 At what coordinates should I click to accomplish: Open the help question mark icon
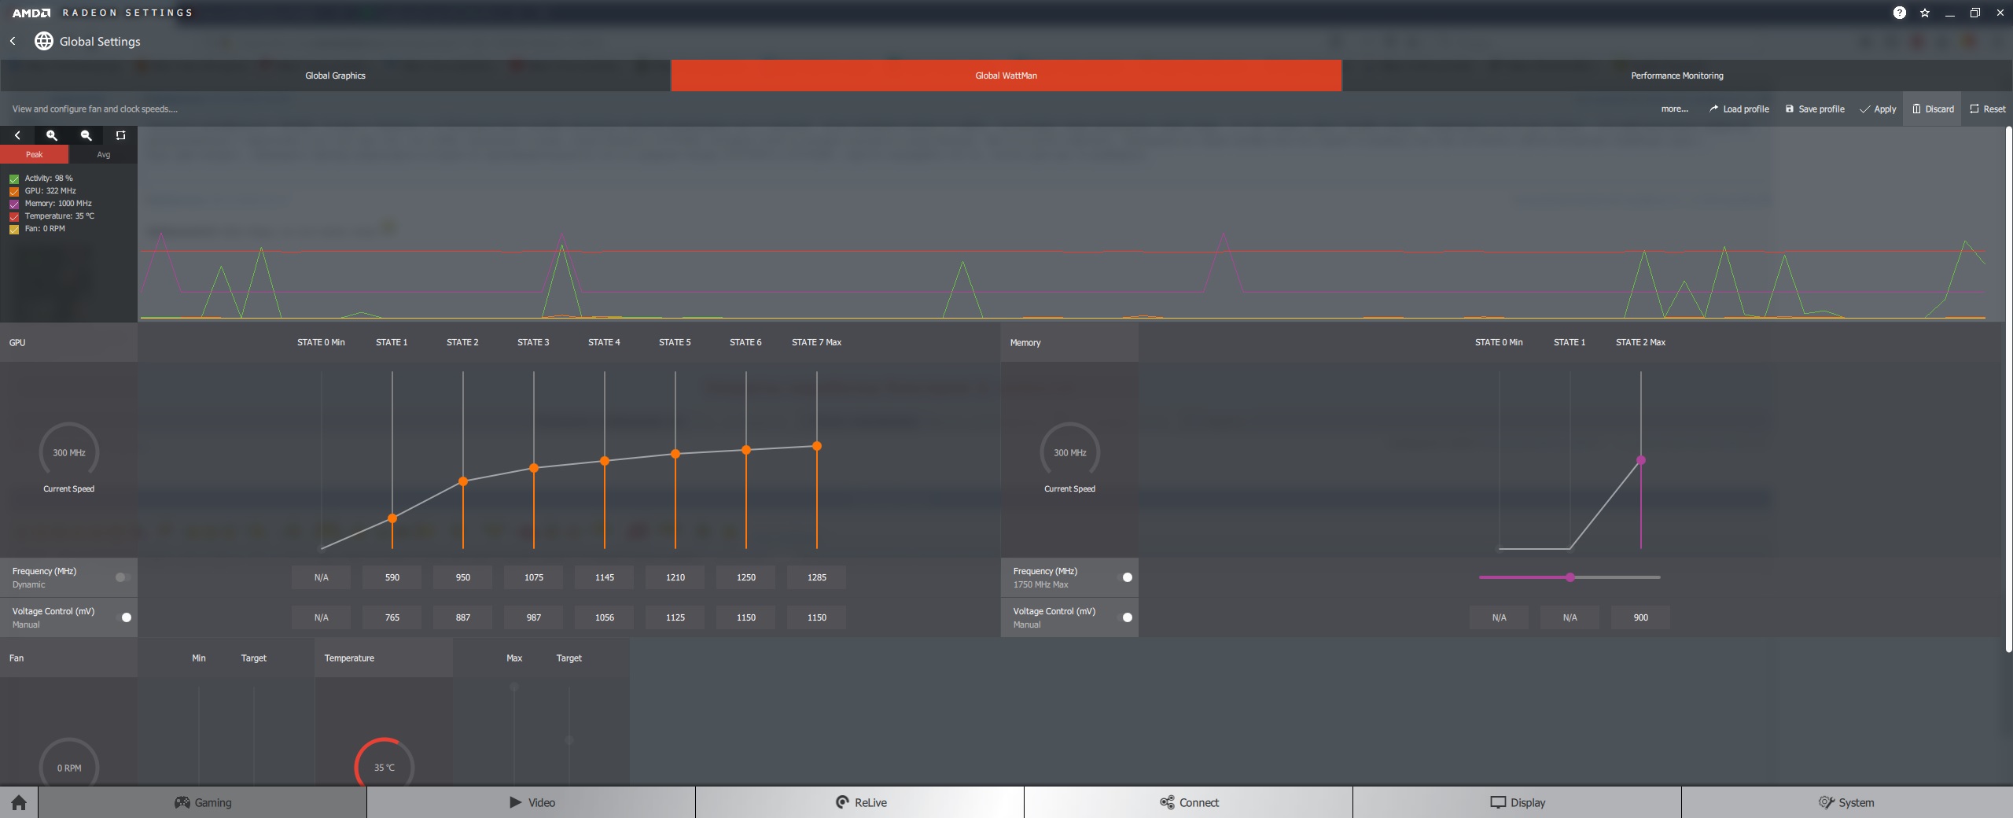[1900, 13]
